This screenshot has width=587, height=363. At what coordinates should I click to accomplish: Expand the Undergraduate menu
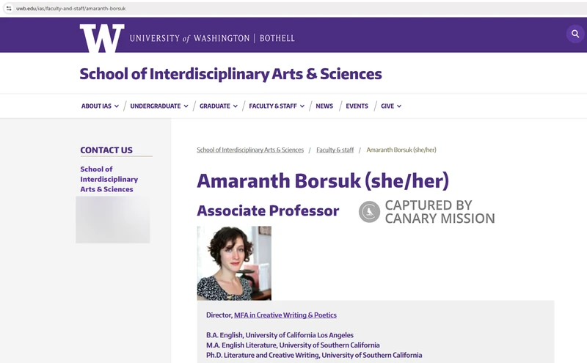click(x=159, y=106)
